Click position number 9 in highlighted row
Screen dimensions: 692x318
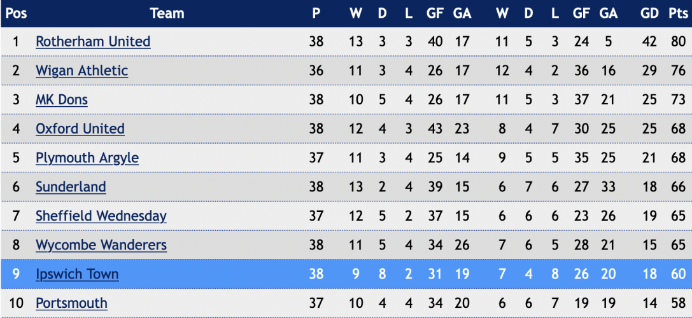(16, 274)
